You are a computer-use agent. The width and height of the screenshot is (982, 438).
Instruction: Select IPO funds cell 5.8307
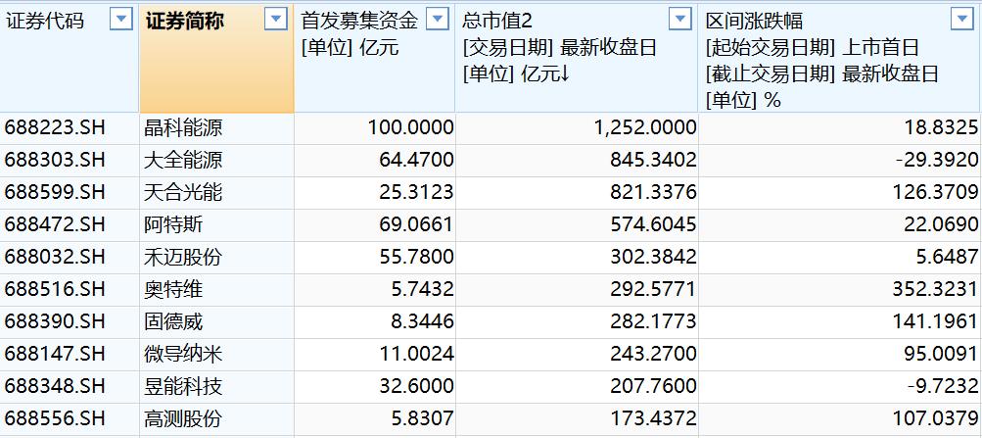click(375, 419)
